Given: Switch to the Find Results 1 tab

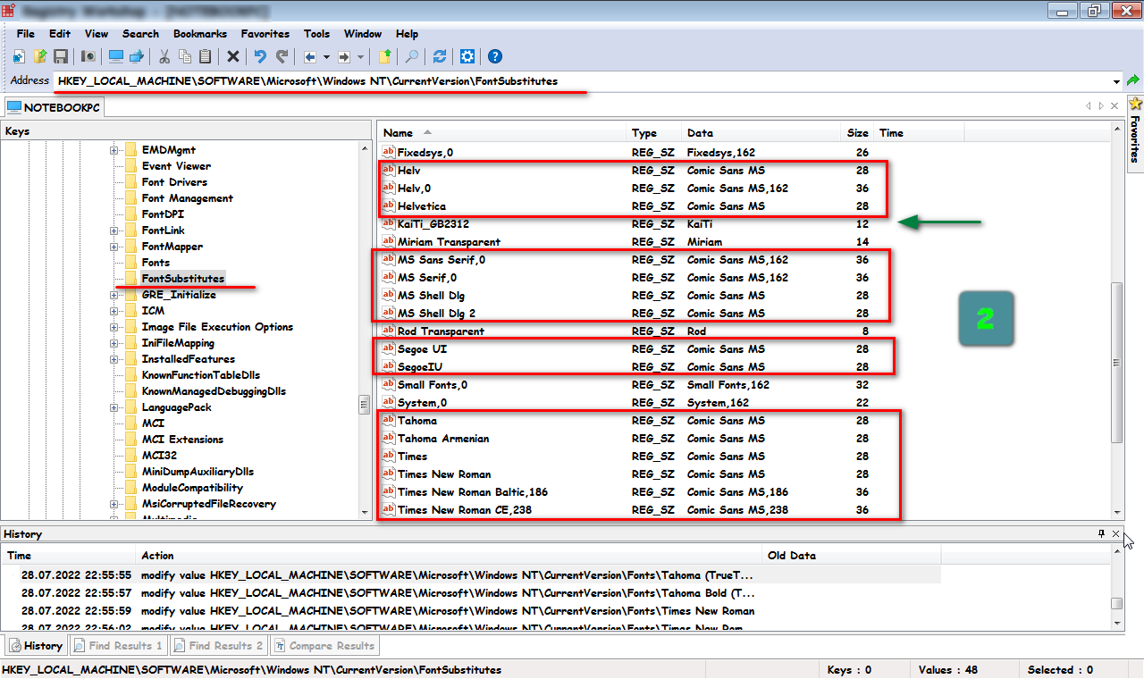Looking at the screenshot, I should [117, 645].
